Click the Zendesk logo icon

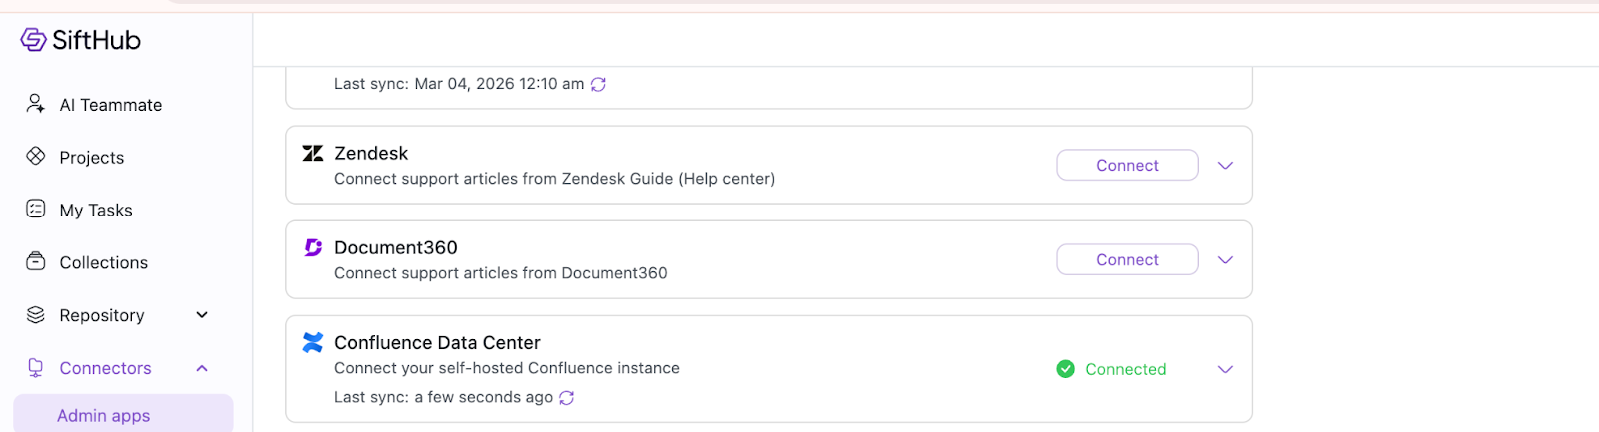(313, 153)
